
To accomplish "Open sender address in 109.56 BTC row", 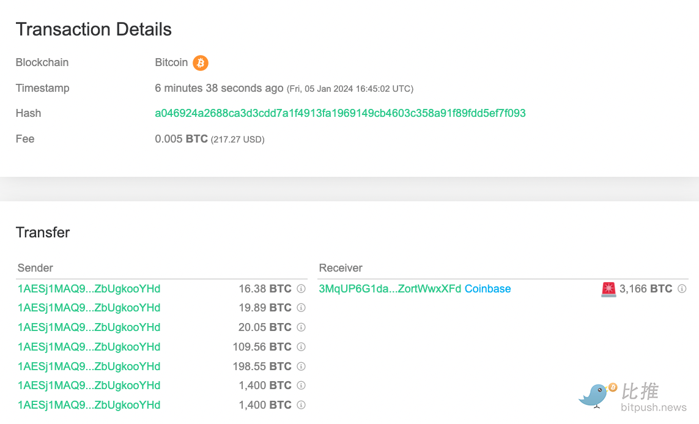I will [89, 347].
